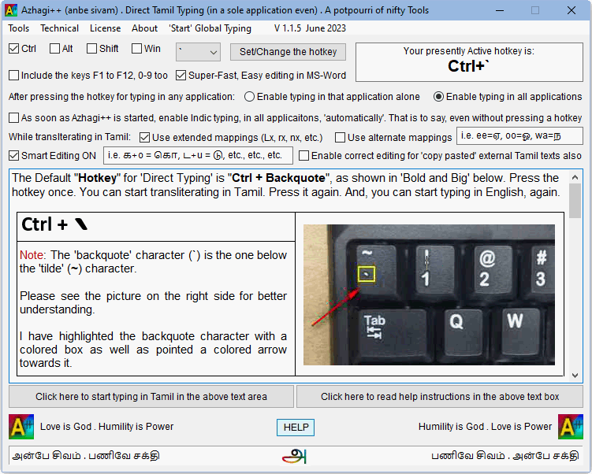592x474 pixels.
Task: Click 'Click here to read help instructions' button
Action: (x=440, y=397)
